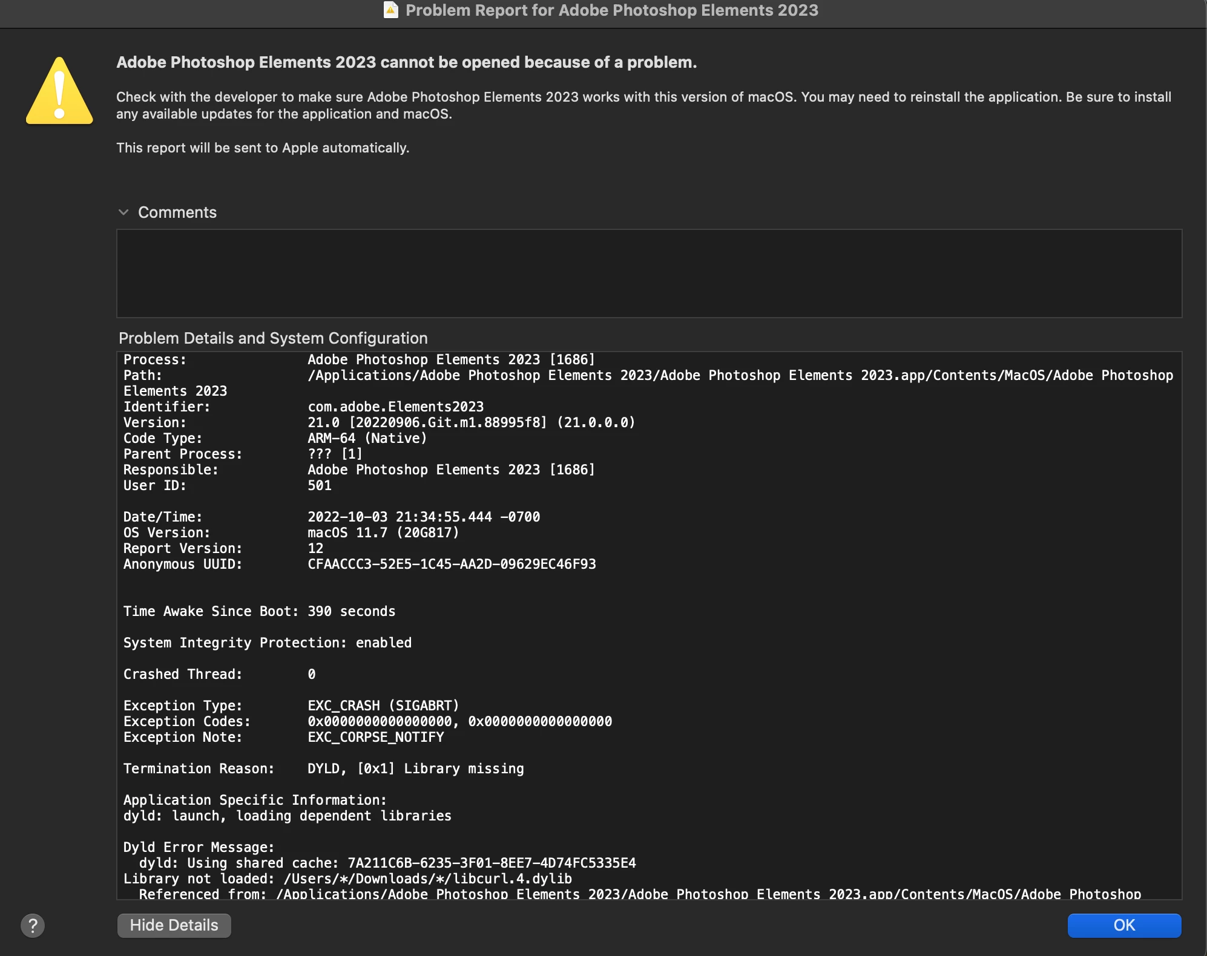The height and width of the screenshot is (956, 1207).
Task: Click the Help question mark button
Action: click(x=33, y=925)
